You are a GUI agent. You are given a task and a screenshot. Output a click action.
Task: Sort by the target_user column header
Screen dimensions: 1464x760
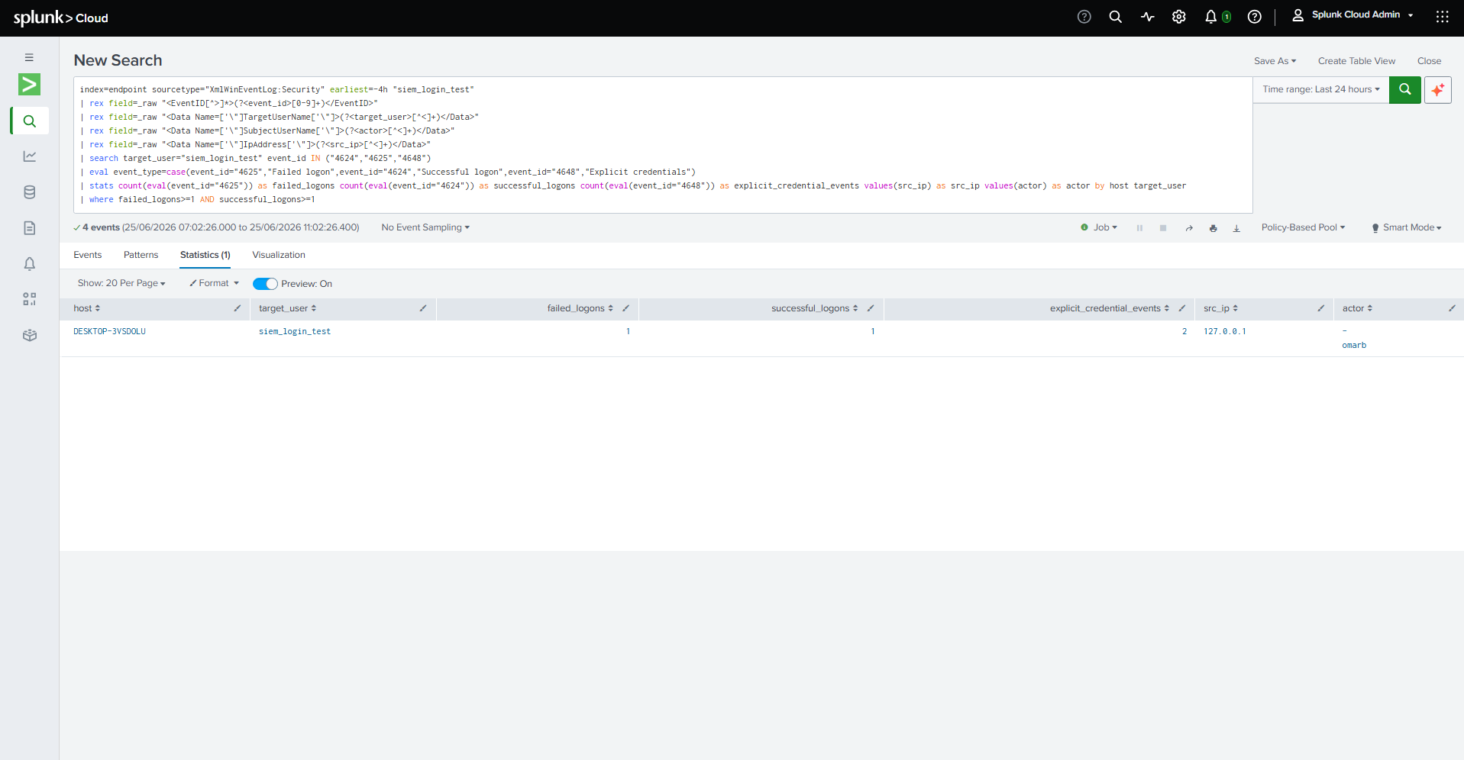point(287,308)
